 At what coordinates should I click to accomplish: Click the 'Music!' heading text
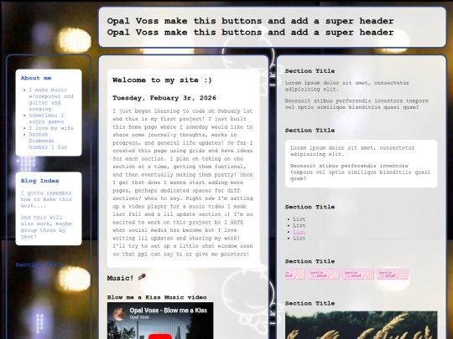[120, 278]
